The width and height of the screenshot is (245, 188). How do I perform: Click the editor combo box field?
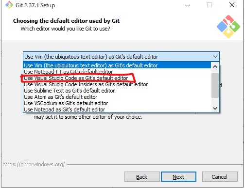tap(121, 57)
